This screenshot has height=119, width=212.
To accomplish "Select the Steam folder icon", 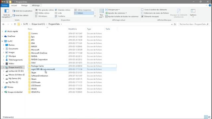I will tap(29, 79).
